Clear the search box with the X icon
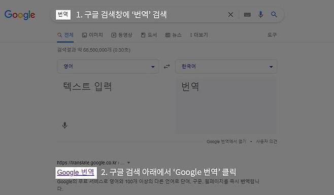334x195 pixels. [x=230, y=15]
